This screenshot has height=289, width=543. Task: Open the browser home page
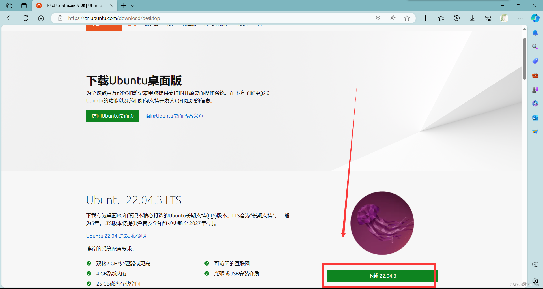pos(41,18)
